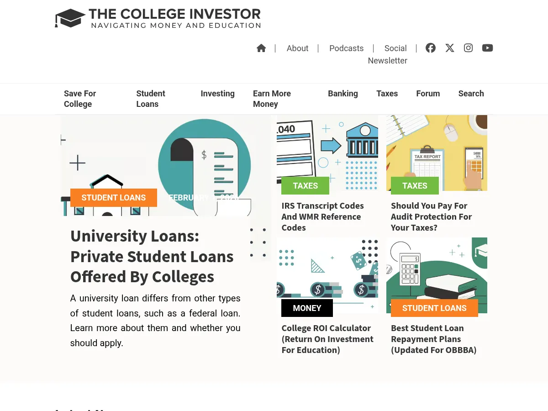Open The College Investor's Facebook page
The image size is (548, 411).
point(431,48)
